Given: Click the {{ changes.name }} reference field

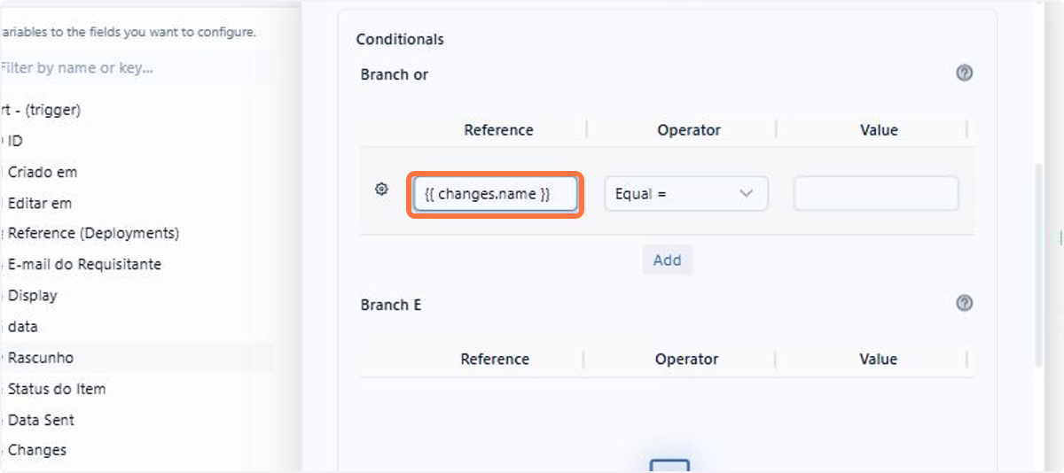Looking at the screenshot, I should pyautogui.click(x=496, y=194).
